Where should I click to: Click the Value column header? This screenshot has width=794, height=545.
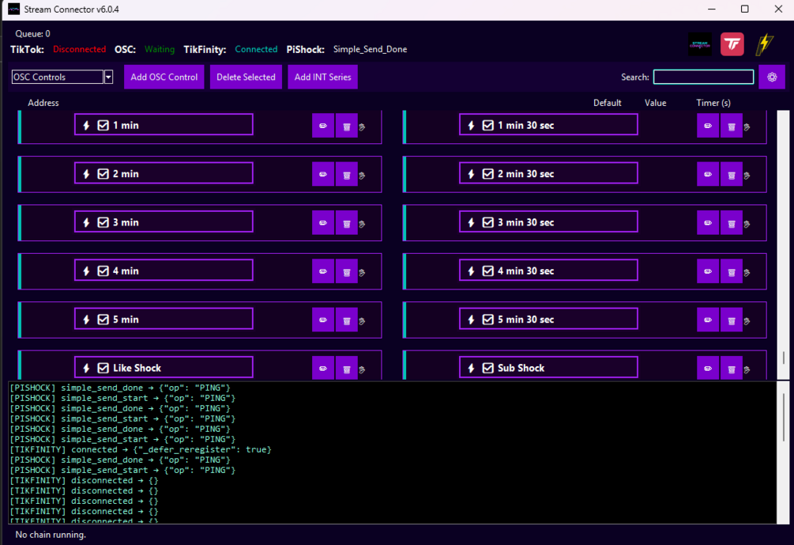tap(655, 103)
